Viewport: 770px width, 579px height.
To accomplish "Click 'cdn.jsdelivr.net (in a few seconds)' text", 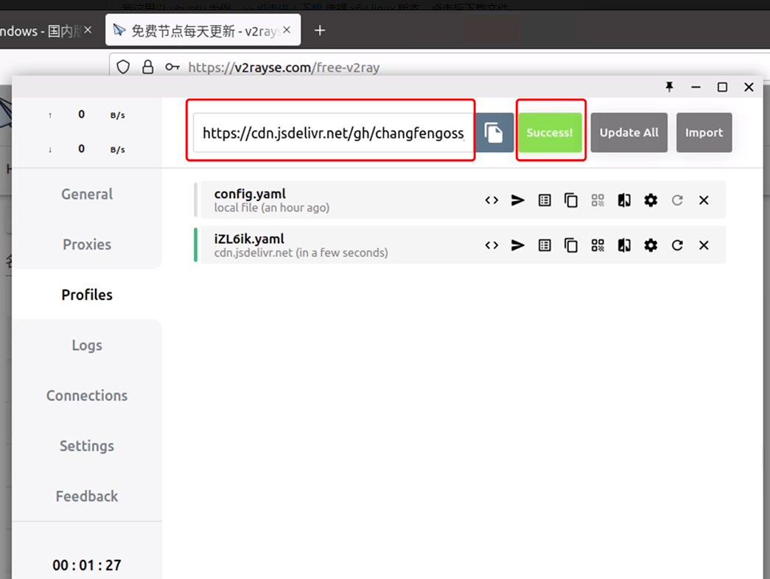I will [301, 253].
